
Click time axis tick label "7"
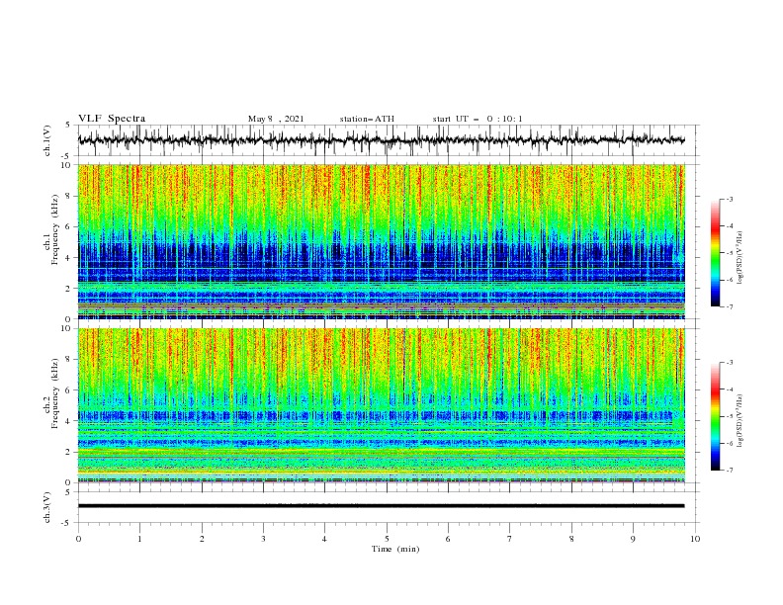click(510, 539)
